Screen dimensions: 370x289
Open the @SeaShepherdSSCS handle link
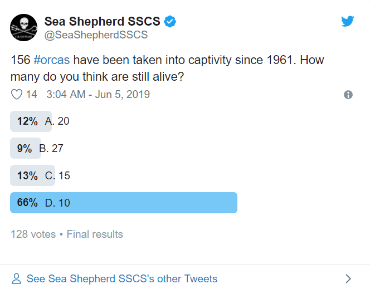pos(96,35)
